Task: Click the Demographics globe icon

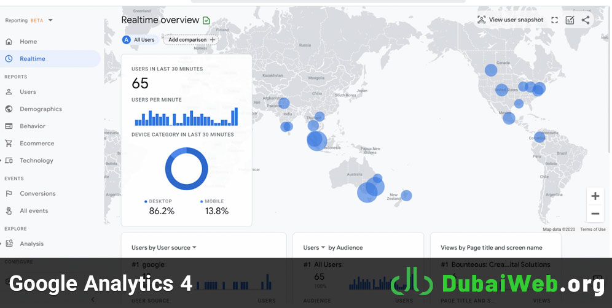Action: point(9,109)
